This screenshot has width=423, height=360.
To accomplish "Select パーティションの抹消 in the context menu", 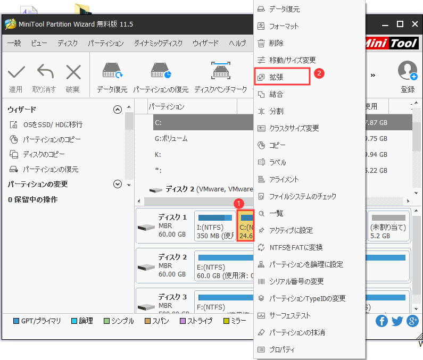I will click(310, 332).
